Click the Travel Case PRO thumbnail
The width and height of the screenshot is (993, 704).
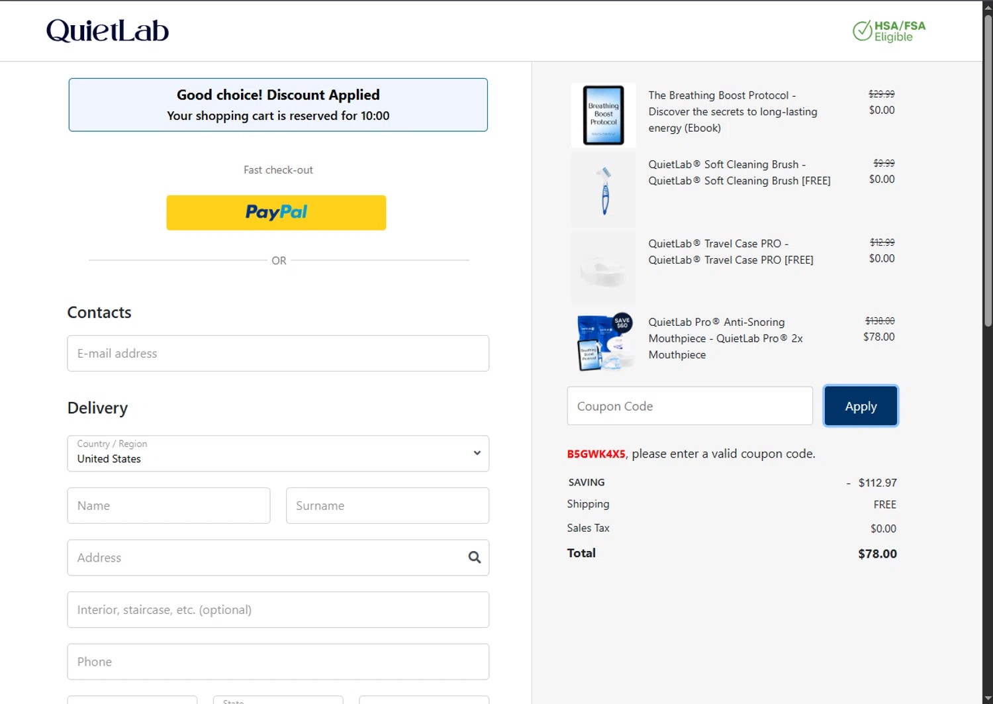coord(603,268)
